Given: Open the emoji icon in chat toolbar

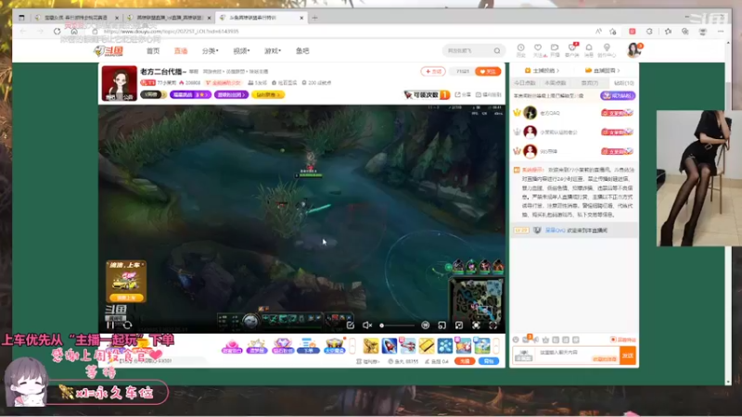Looking at the screenshot, I should tap(516, 339).
